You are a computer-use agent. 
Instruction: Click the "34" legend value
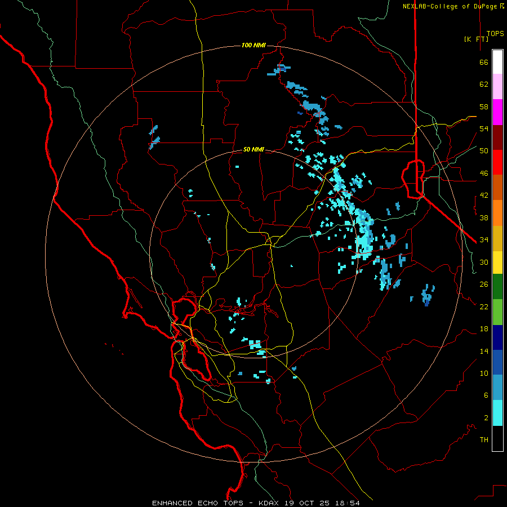(x=484, y=240)
